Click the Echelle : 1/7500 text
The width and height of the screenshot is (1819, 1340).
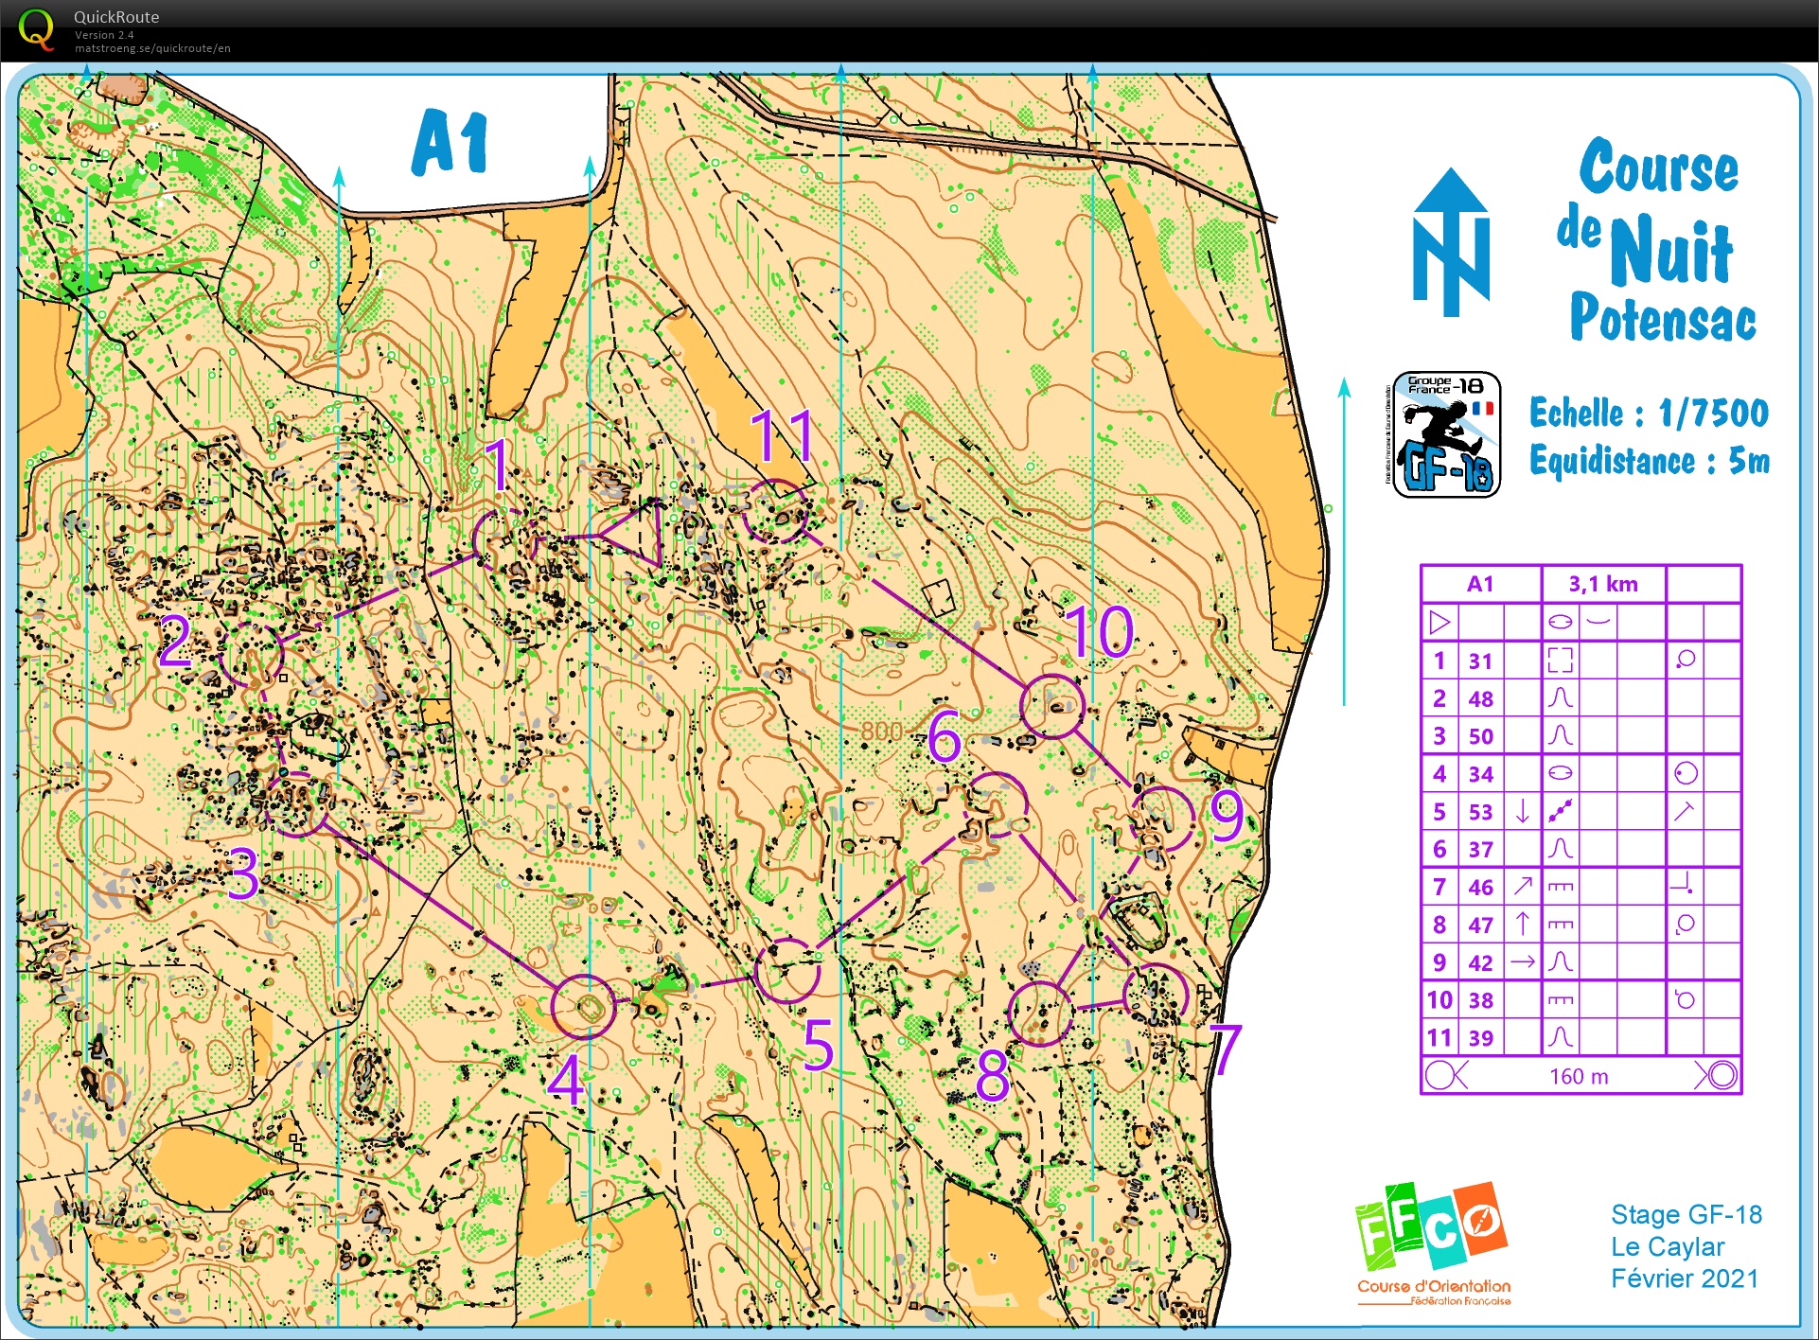pyautogui.click(x=1649, y=413)
